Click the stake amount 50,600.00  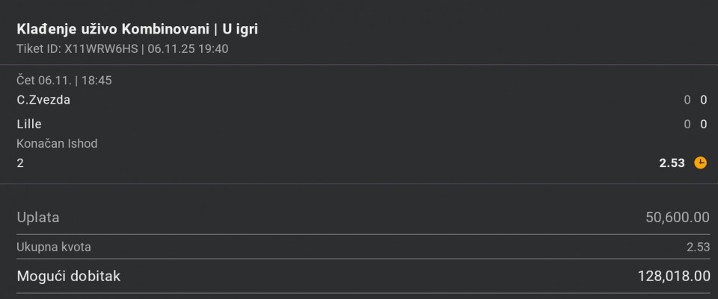[x=677, y=218]
